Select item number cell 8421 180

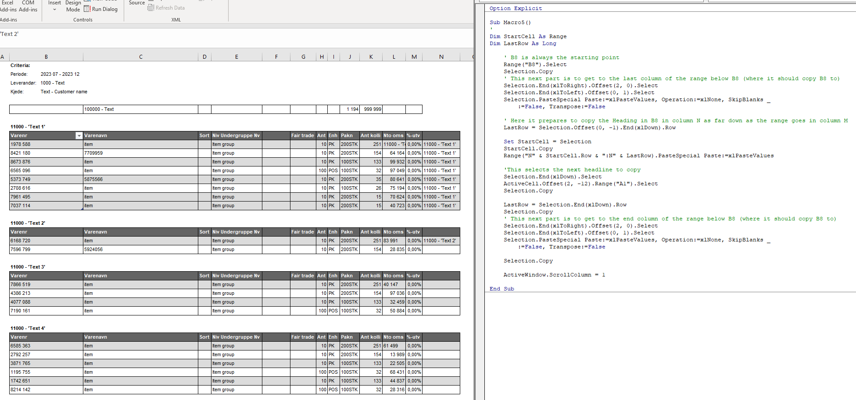[x=46, y=153]
